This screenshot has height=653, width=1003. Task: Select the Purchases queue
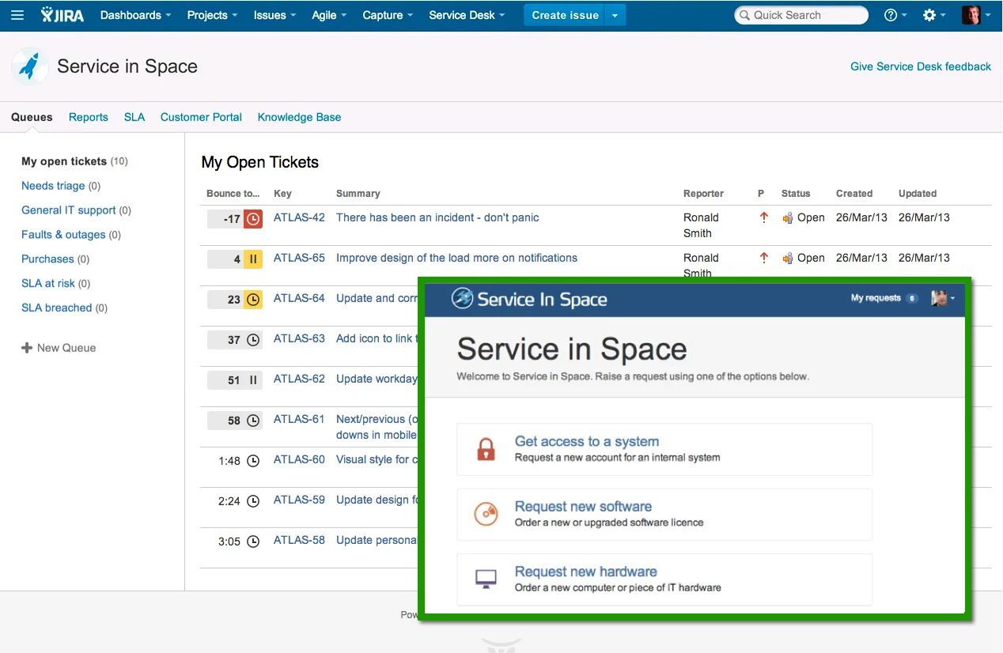[55, 259]
